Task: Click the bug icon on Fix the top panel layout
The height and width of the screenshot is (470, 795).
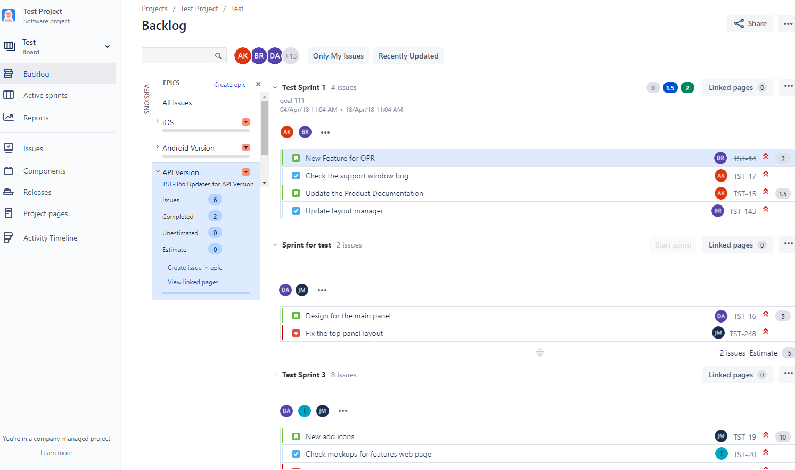Action: click(x=296, y=332)
